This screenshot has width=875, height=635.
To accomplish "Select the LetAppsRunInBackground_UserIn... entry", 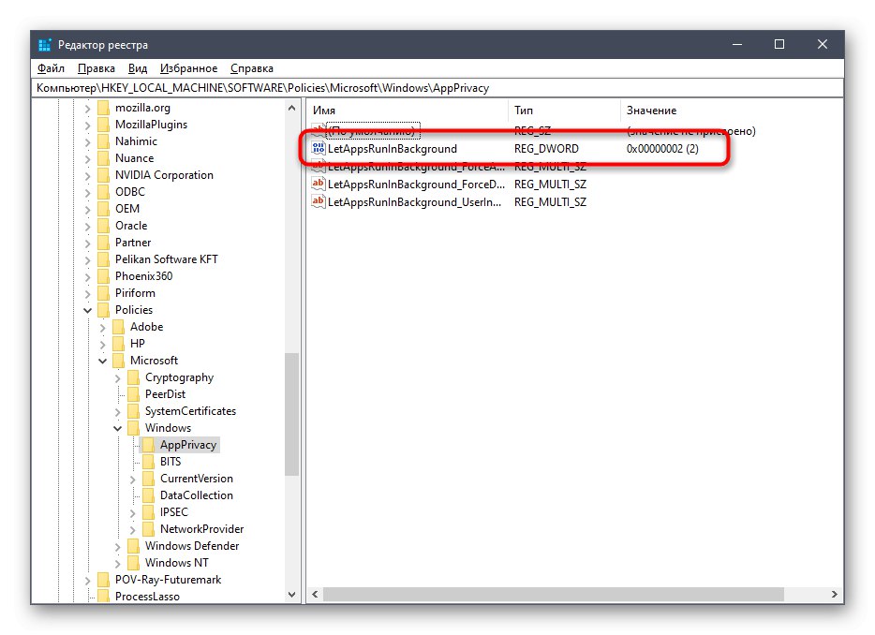I will [x=415, y=202].
